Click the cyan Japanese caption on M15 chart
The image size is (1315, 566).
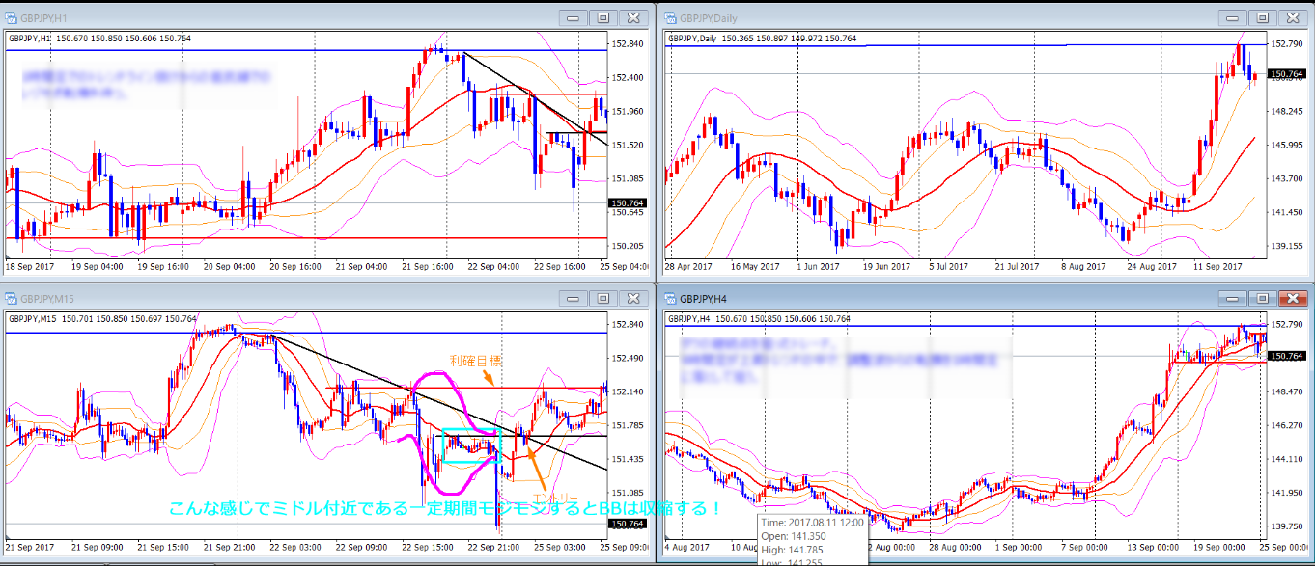(x=444, y=508)
